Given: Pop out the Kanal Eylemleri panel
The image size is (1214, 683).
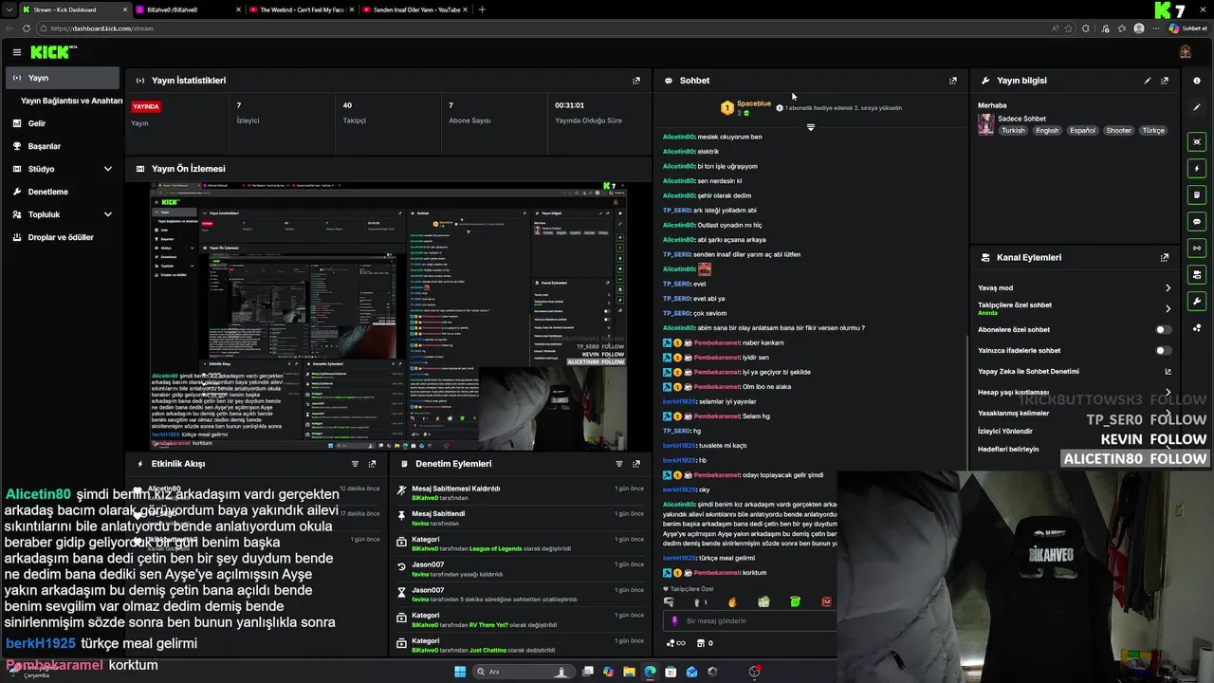Looking at the screenshot, I should click(1165, 257).
